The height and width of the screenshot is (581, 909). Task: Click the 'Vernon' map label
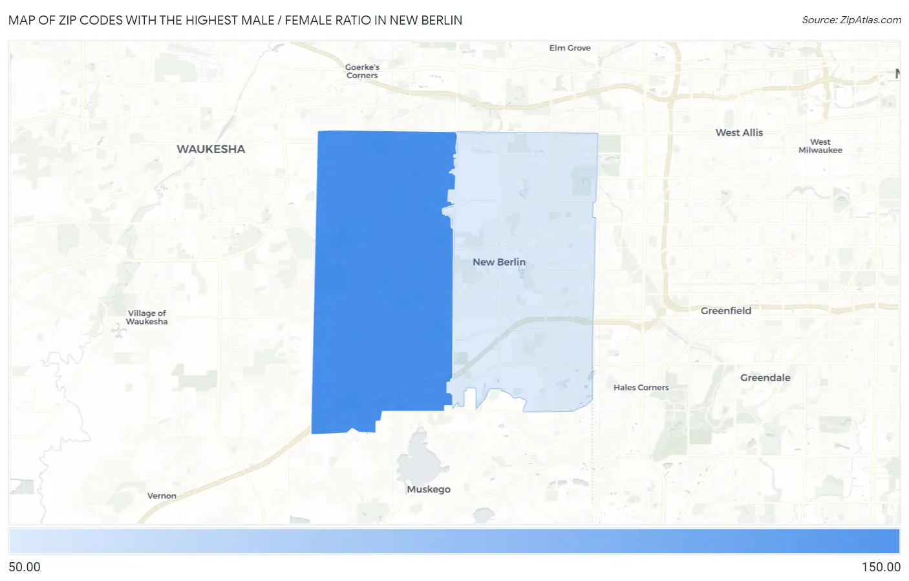pyautogui.click(x=162, y=496)
